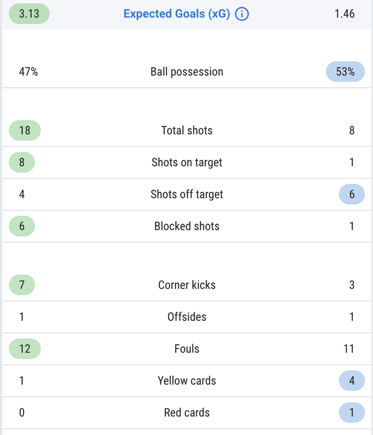Select the Ball possession row label
373x435 pixels.
[186, 72]
